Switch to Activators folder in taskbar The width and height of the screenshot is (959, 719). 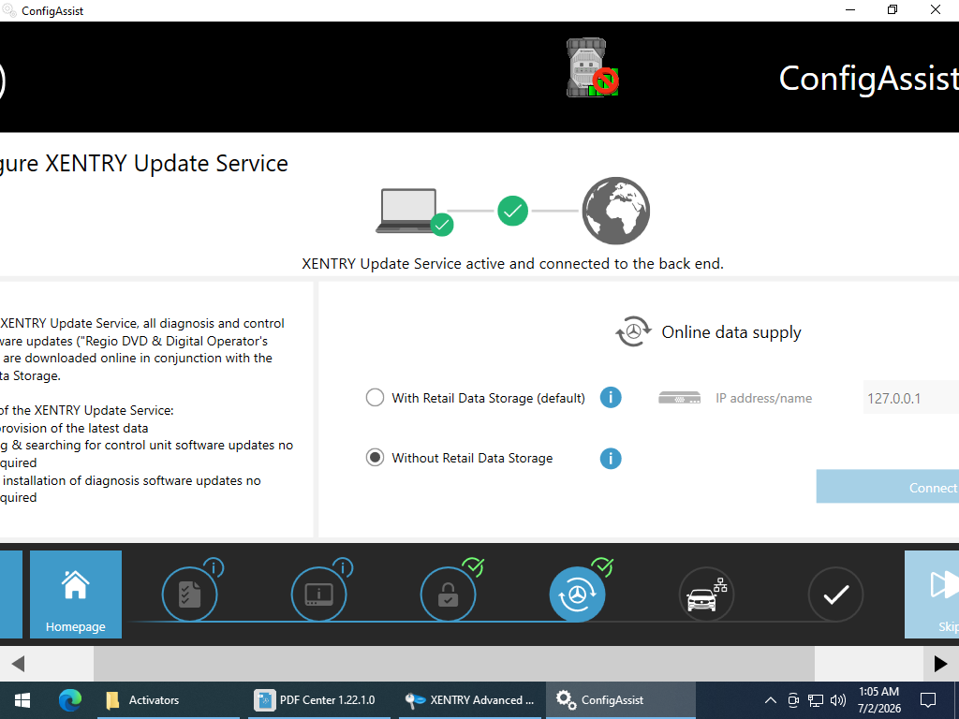click(x=169, y=700)
